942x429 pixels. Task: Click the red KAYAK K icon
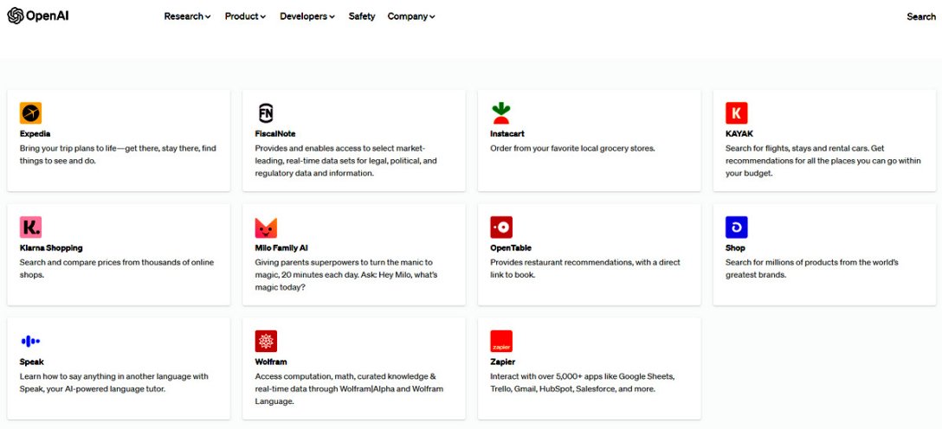click(x=737, y=113)
